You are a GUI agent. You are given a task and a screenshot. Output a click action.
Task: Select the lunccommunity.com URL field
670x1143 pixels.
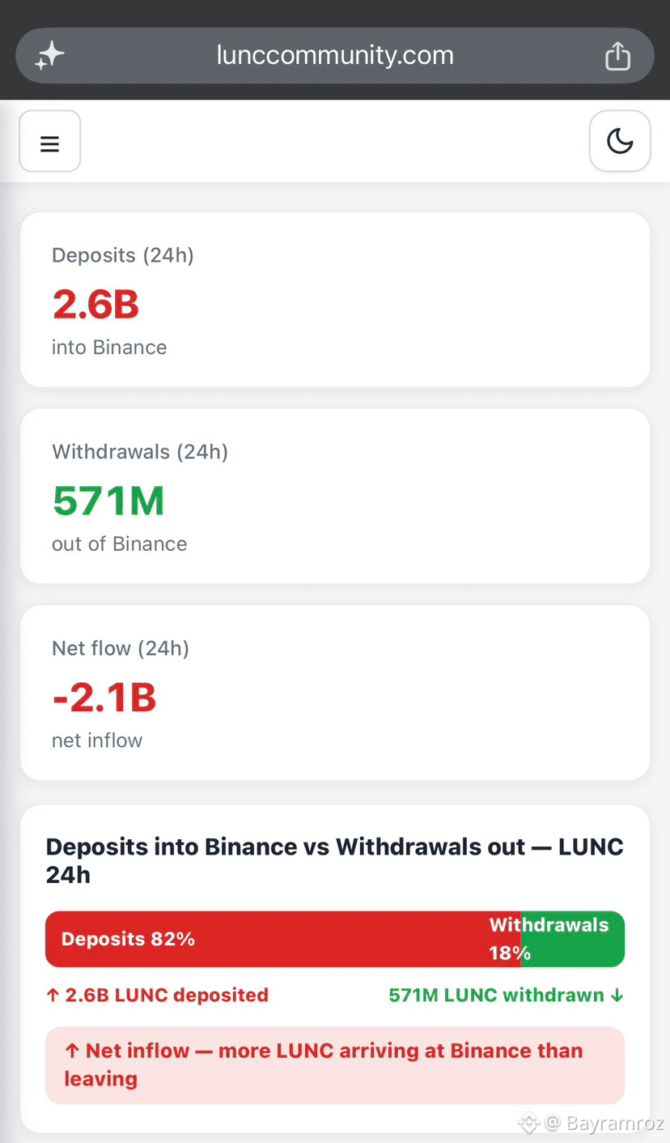335,56
